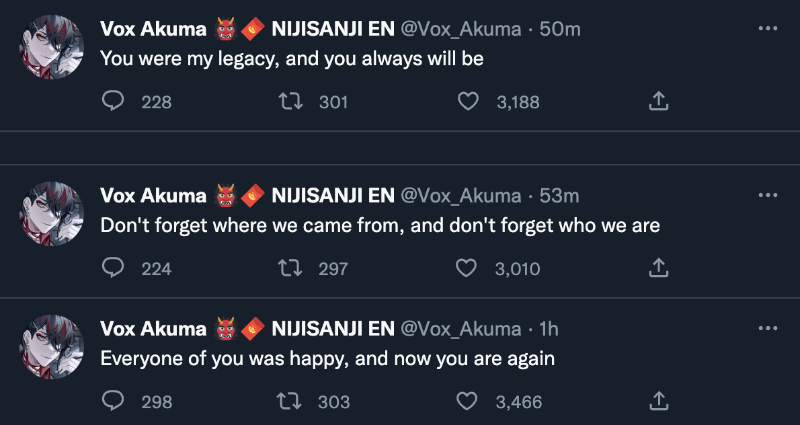This screenshot has width=800, height=425.
Task: Reply to the 'You were my legacy' tweet
Action: coord(113,102)
